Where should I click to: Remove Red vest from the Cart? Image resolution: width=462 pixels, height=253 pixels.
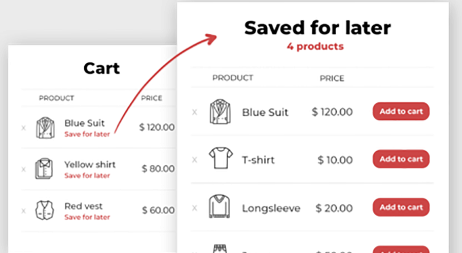coord(23,211)
